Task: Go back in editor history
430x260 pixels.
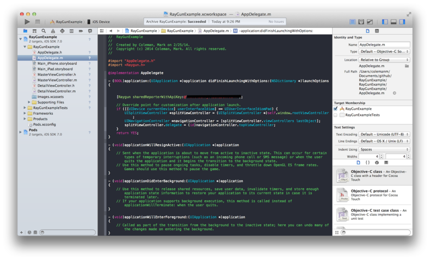Action: (x=111, y=31)
